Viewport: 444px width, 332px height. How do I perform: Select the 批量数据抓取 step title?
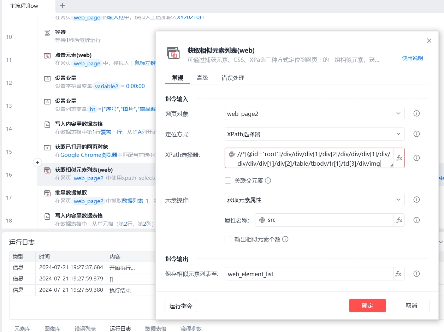[71, 193]
